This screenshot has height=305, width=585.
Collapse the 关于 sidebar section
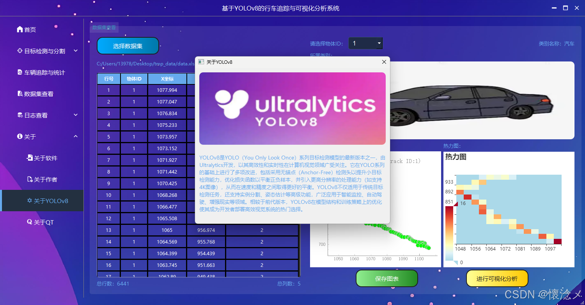point(76,136)
